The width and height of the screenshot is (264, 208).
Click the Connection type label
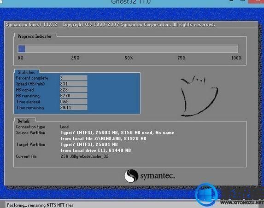click(x=30, y=127)
